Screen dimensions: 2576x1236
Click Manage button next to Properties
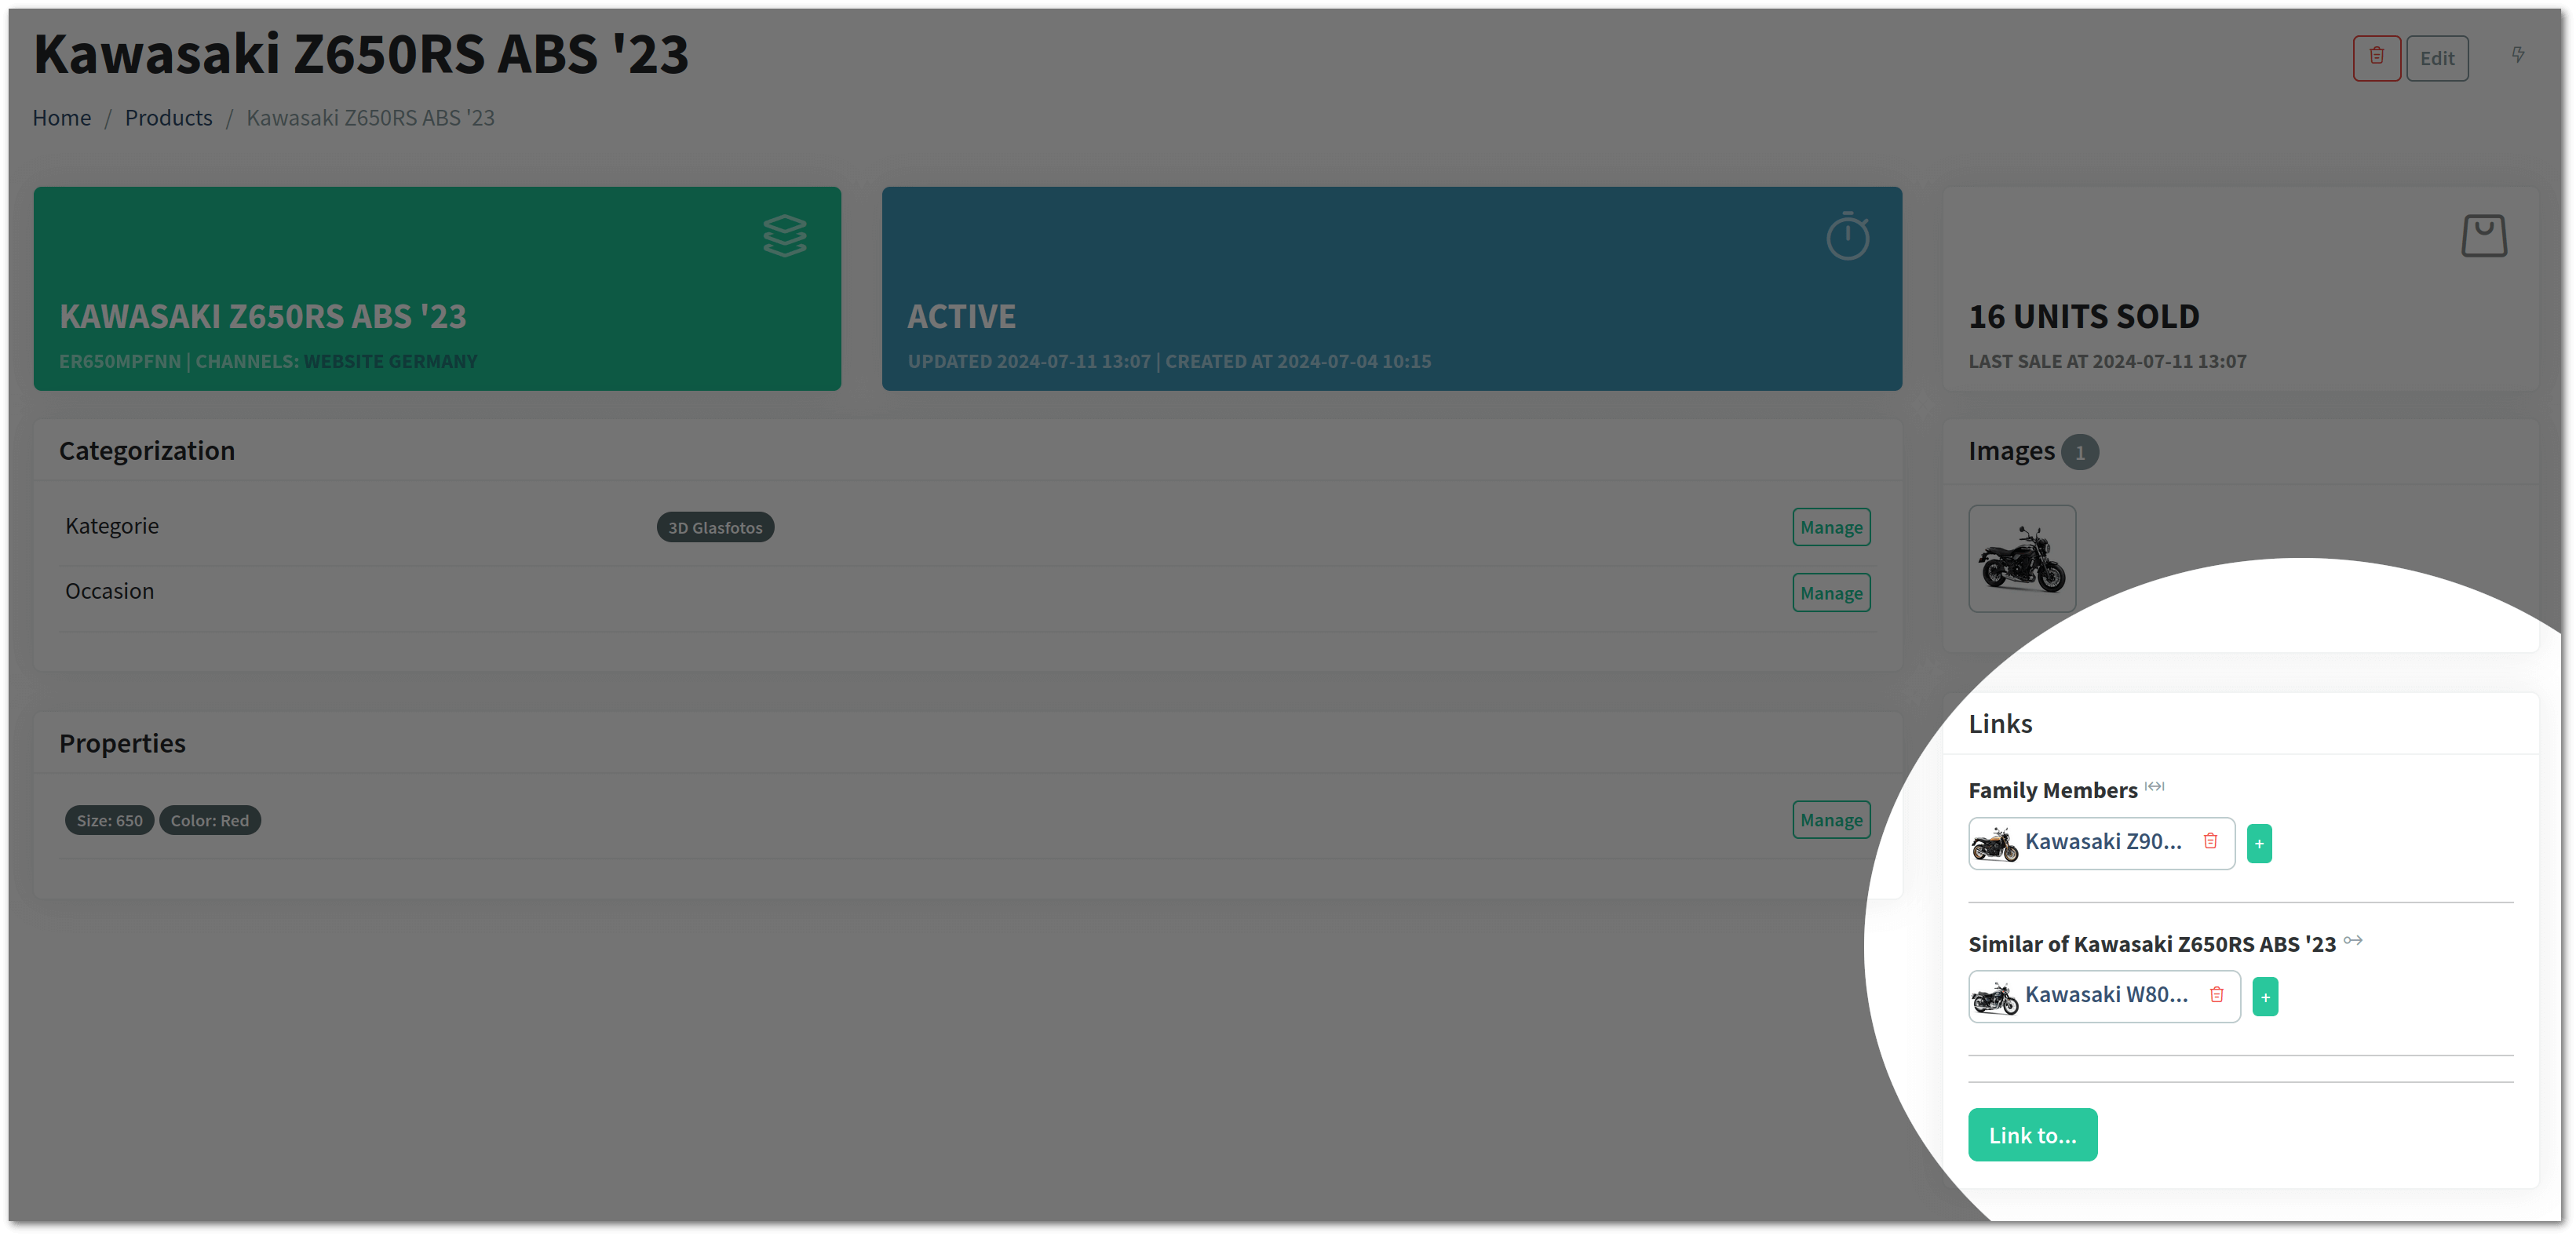click(x=1830, y=819)
